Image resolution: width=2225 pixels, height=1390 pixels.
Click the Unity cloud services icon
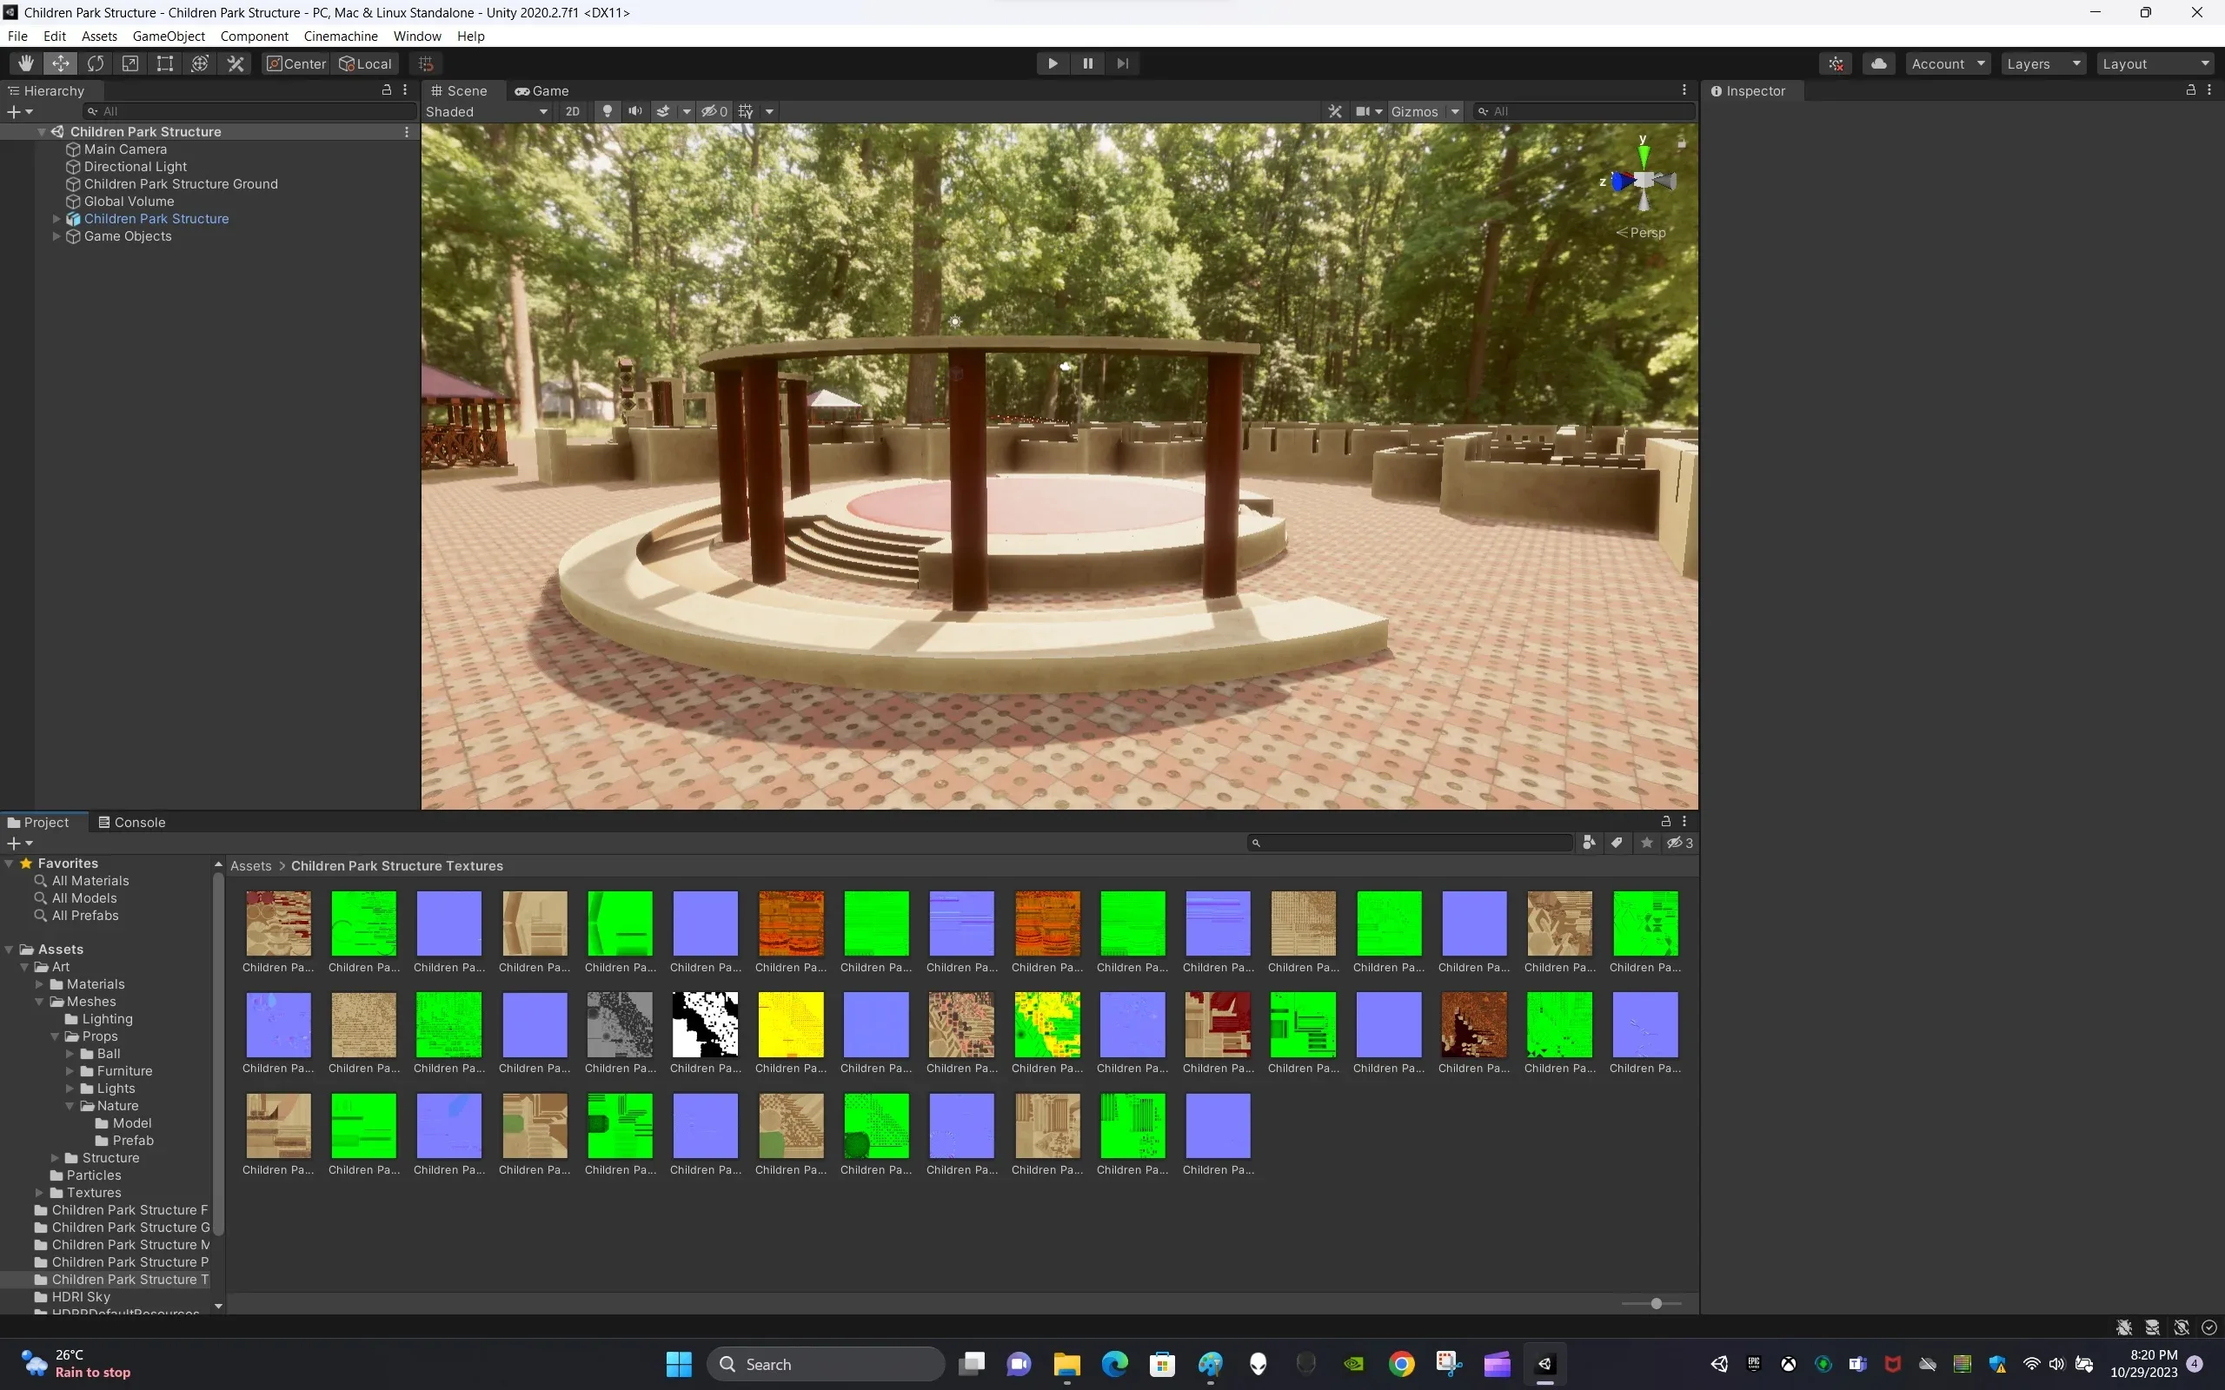(x=1879, y=63)
